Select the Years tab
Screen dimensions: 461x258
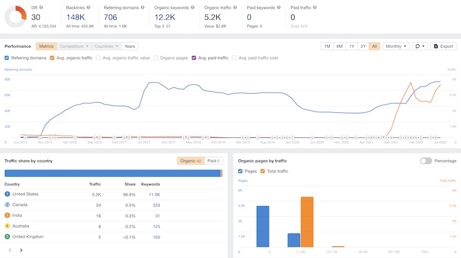coord(129,47)
